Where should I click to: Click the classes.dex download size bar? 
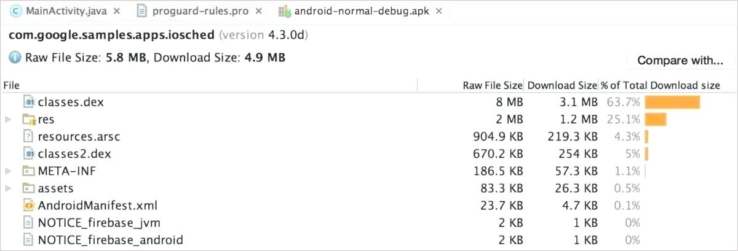point(672,102)
